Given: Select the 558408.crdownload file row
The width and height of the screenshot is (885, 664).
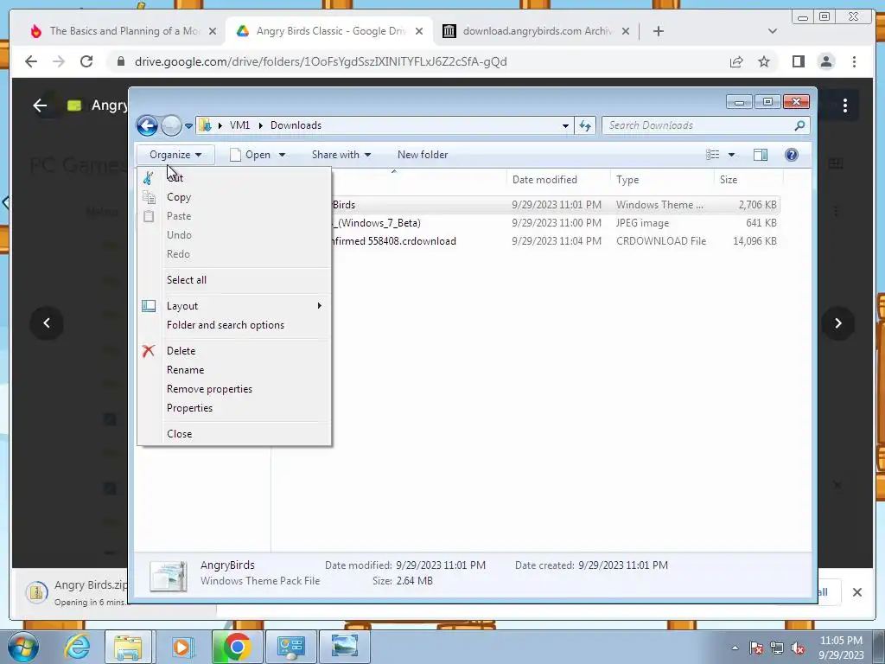Looking at the screenshot, I should tap(556, 241).
